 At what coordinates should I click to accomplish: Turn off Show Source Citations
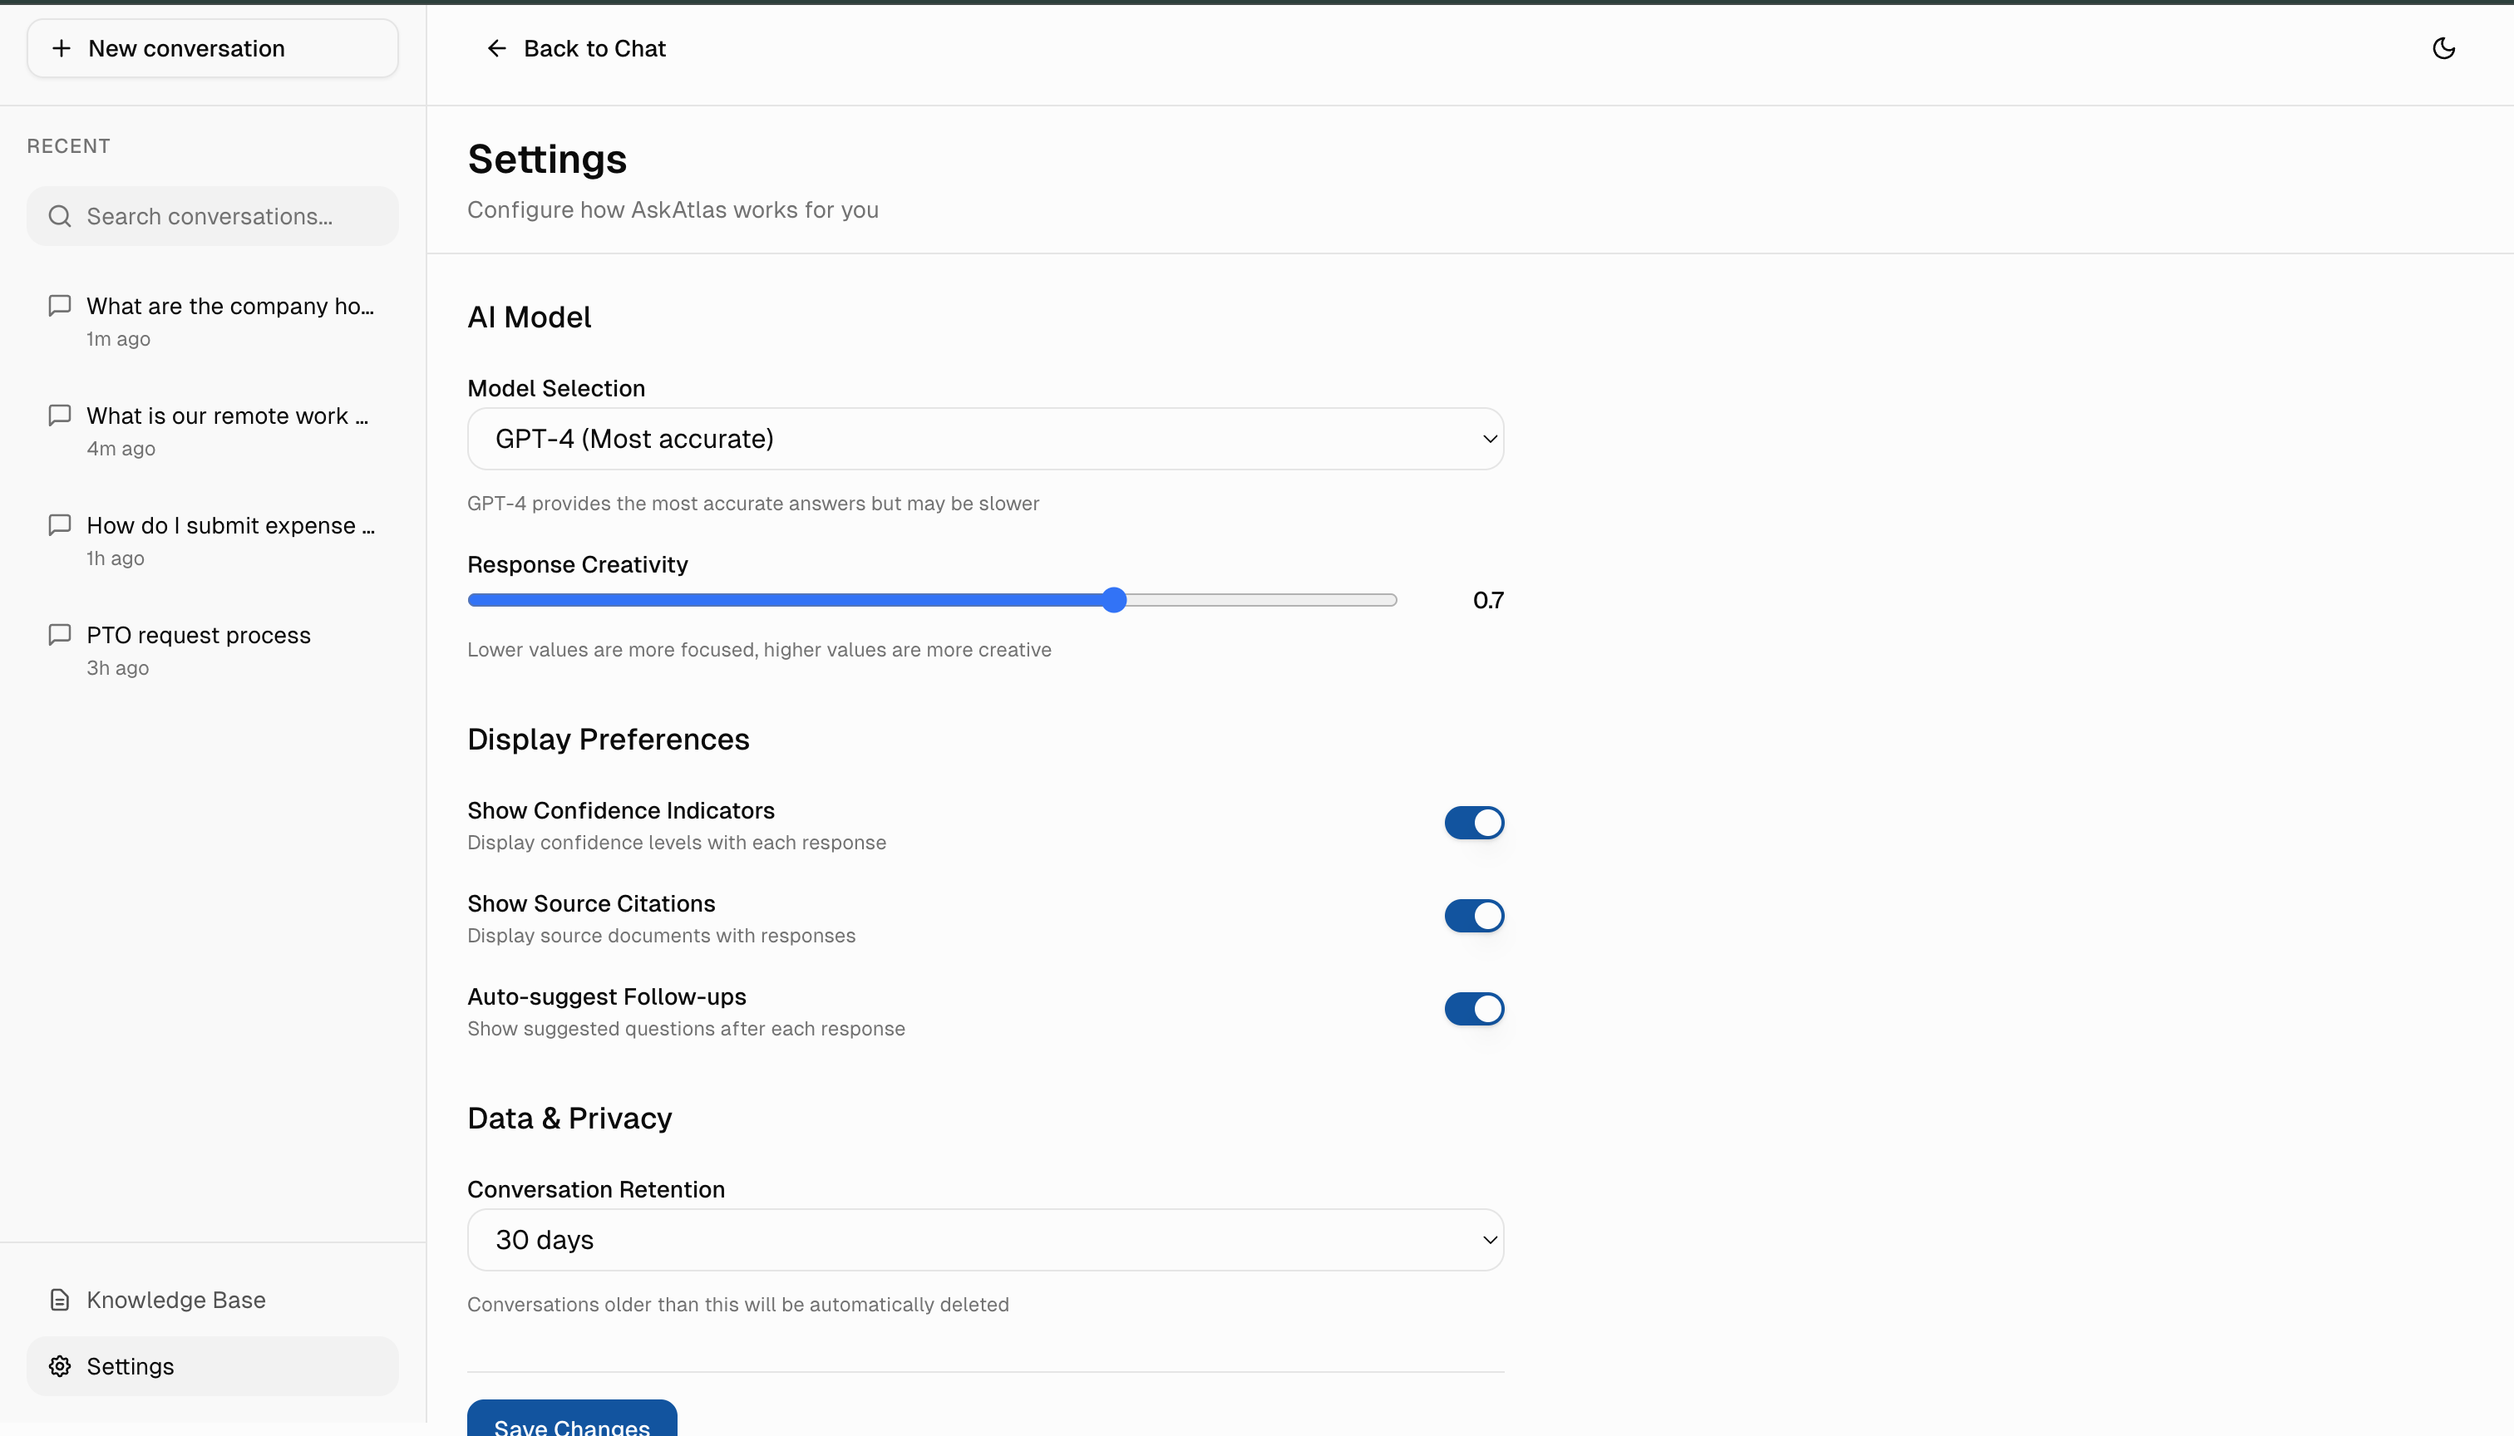1474,915
